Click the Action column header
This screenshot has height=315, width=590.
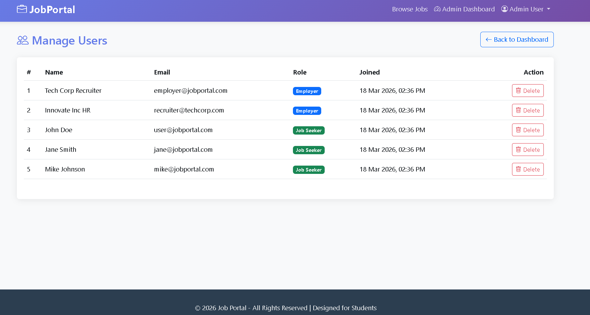(533, 72)
